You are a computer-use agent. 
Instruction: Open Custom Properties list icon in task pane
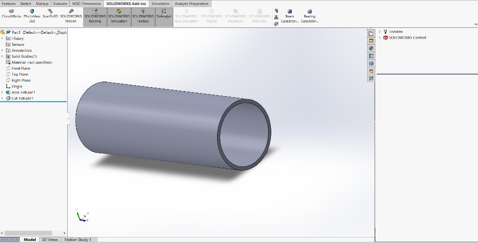(x=371, y=56)
